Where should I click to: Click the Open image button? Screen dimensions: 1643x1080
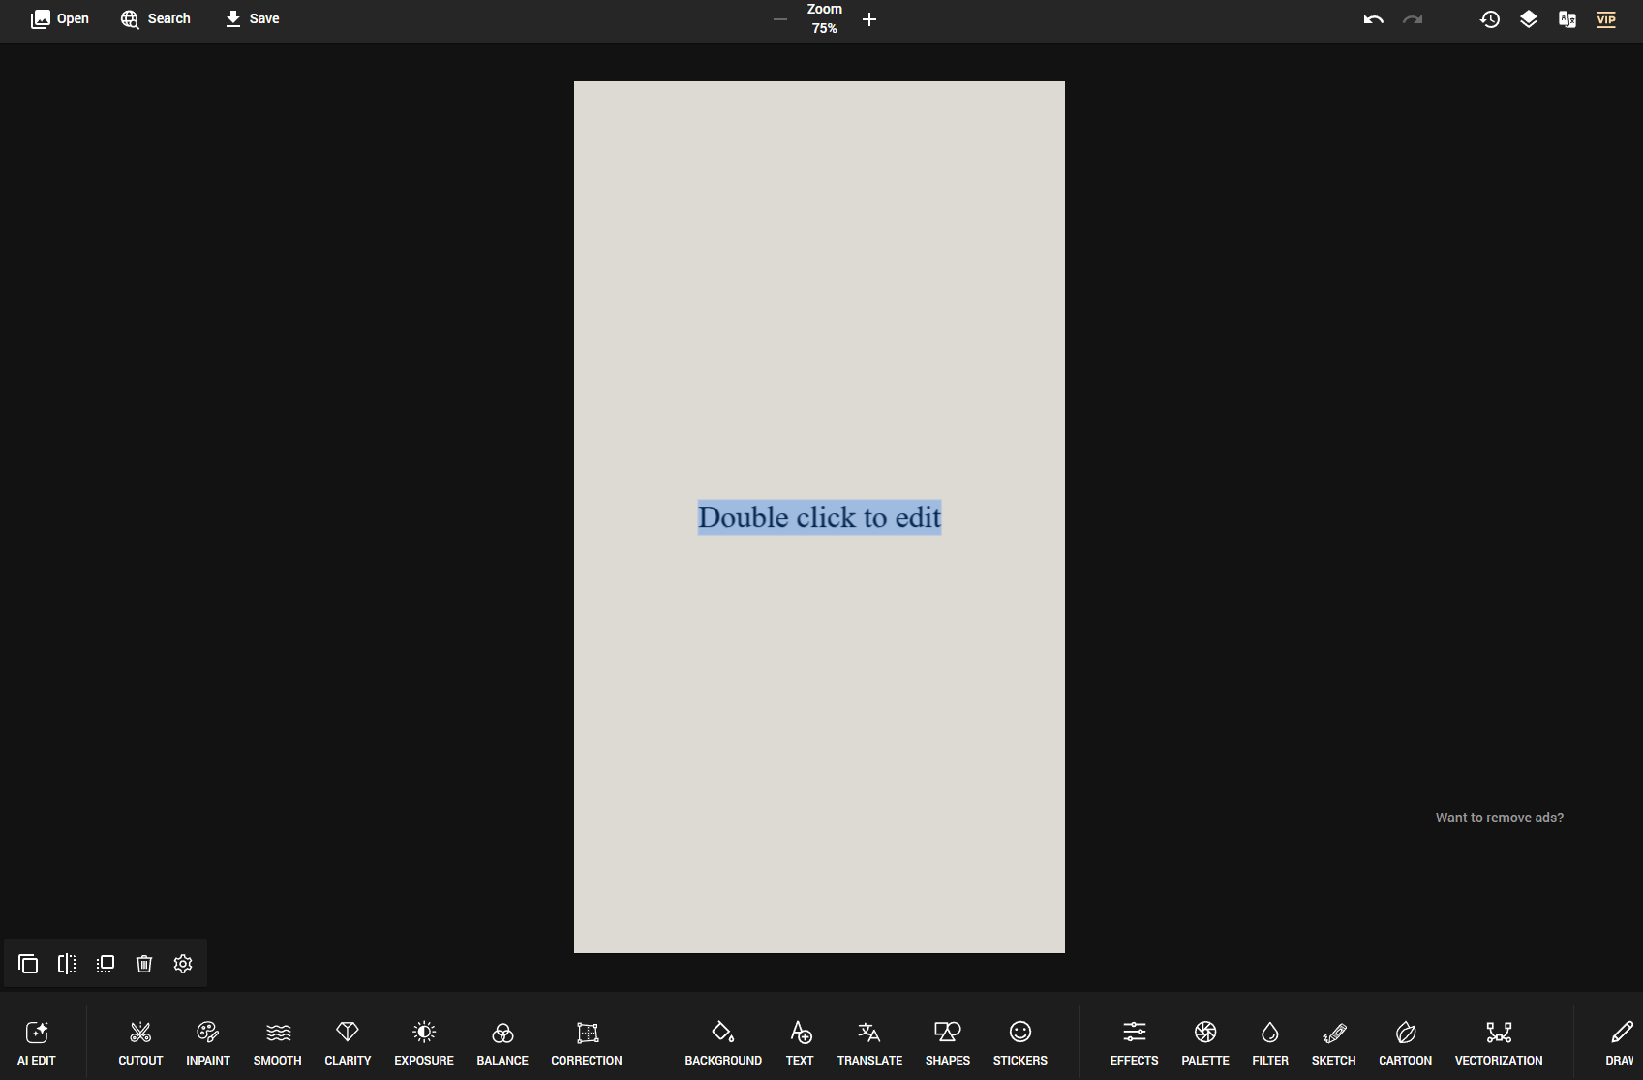(x=60, y=19)
